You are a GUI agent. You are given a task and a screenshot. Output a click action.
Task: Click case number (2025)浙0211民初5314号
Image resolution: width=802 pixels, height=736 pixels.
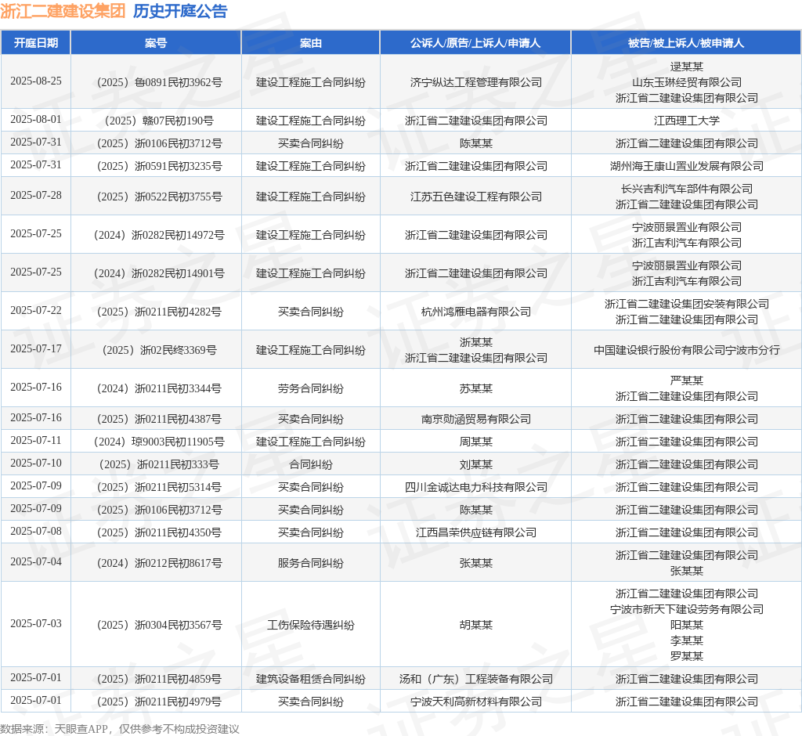tap(159, 487)
